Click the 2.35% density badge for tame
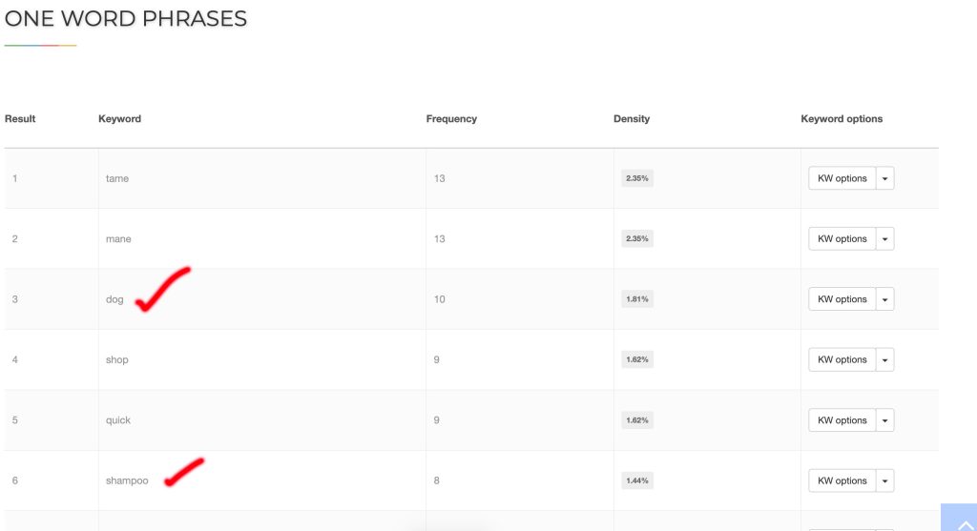Screen dimensions: 977x531 636,178
